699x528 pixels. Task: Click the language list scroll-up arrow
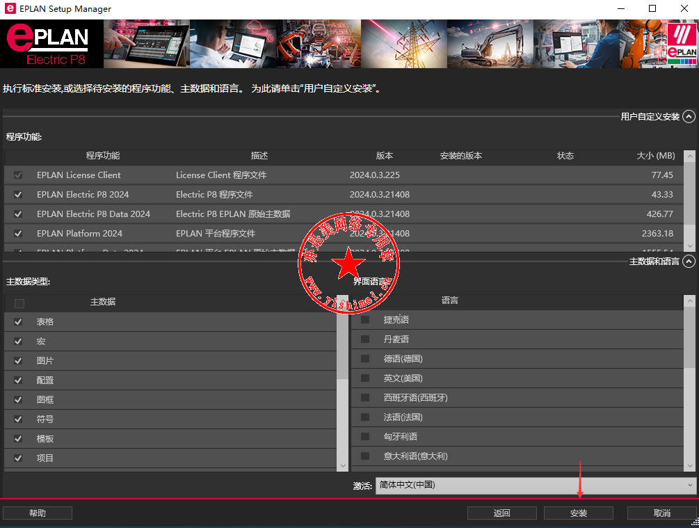point(690,301)
